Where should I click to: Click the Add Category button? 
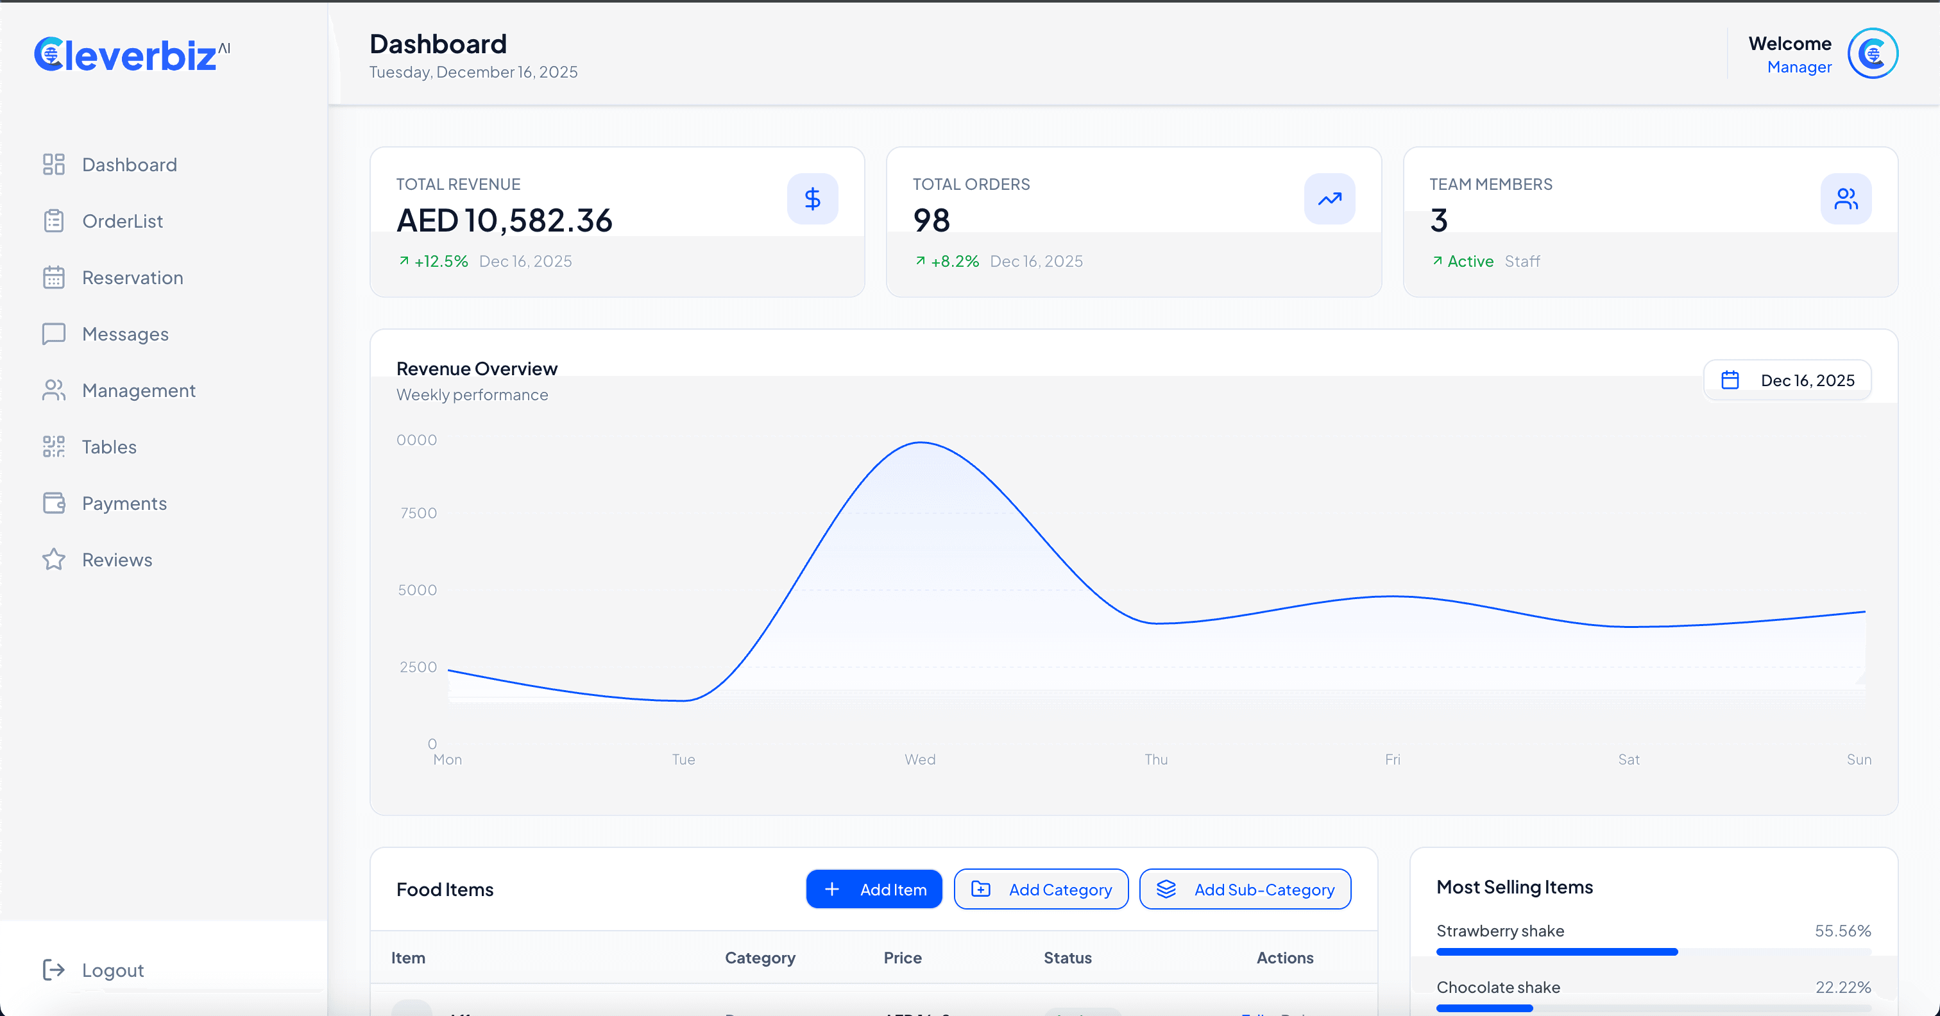point(1042,889)
